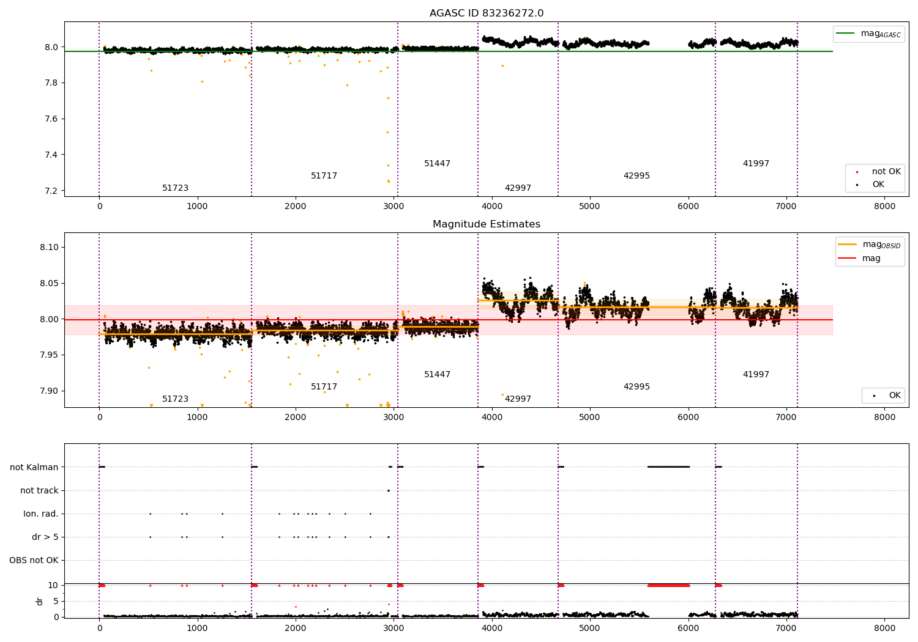Click y-tick '7.4' on the top plot
Screen dimensions: 918x642
[51, 155]
